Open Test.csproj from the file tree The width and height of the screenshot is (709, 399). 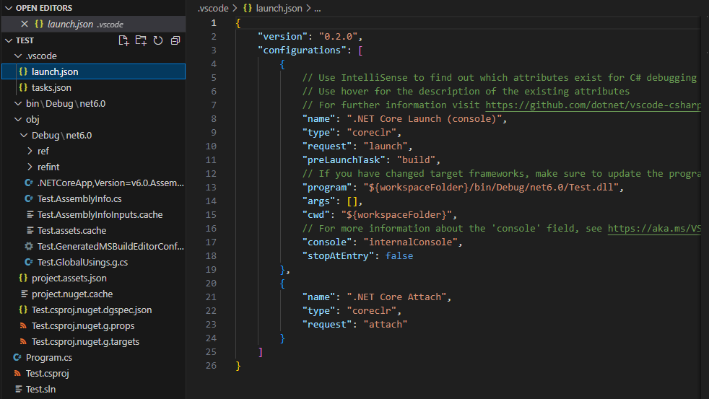(x=94, y=373)
